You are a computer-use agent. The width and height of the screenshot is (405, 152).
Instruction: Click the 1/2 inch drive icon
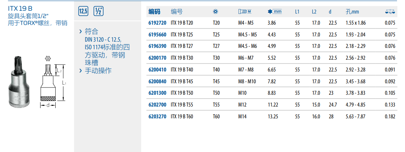97,11
